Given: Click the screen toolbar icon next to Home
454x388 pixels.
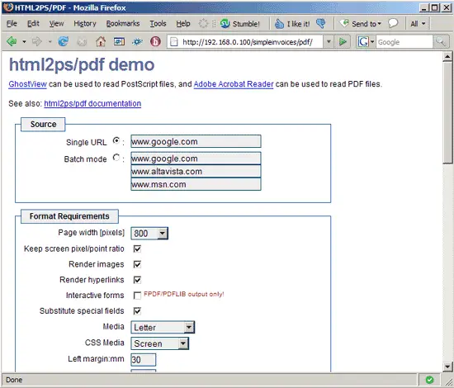Looking at the screenshot, I should tap(119, 42).
